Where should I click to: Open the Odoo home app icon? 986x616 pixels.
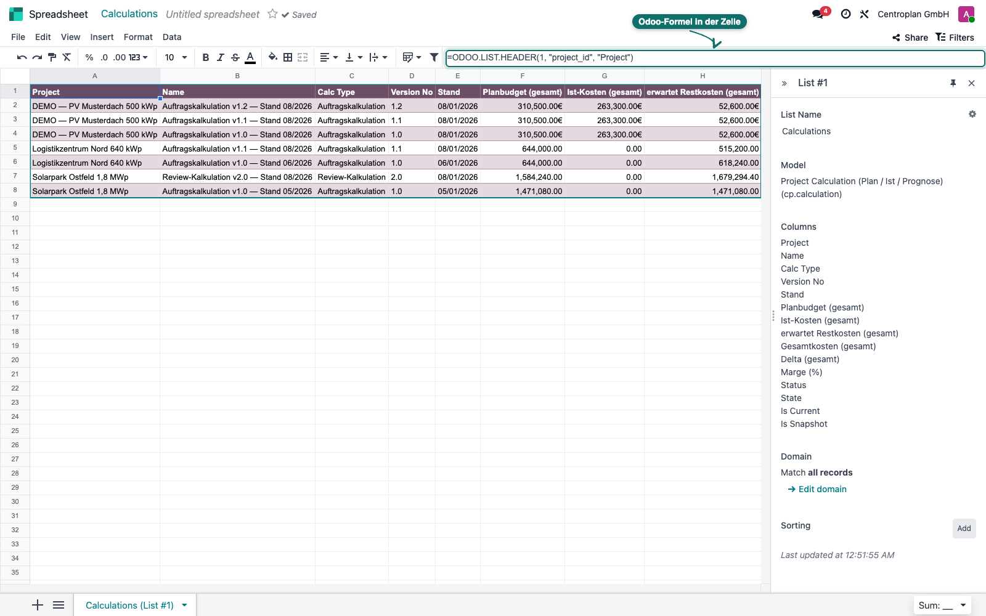(x=16, y=14)
